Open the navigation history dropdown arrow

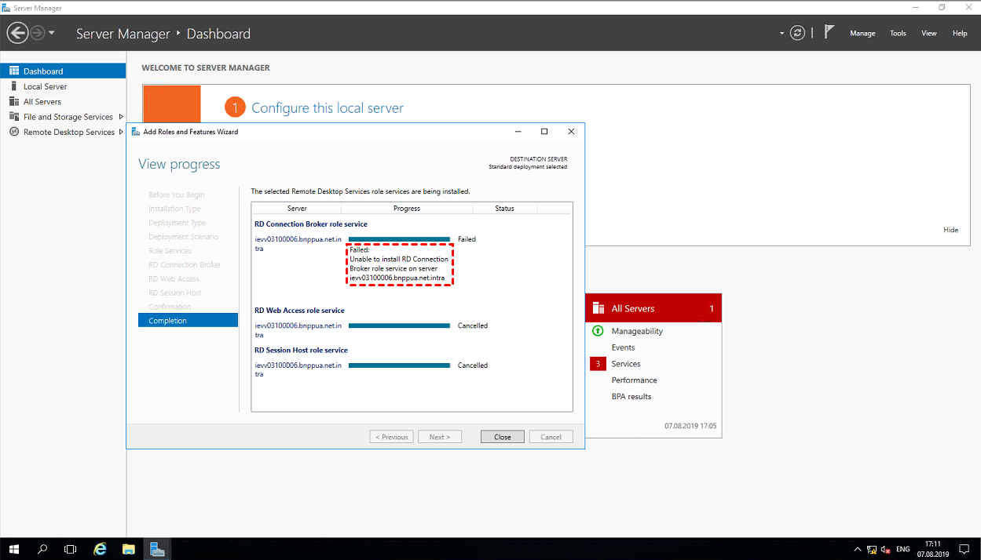click(x=52, y=33)
